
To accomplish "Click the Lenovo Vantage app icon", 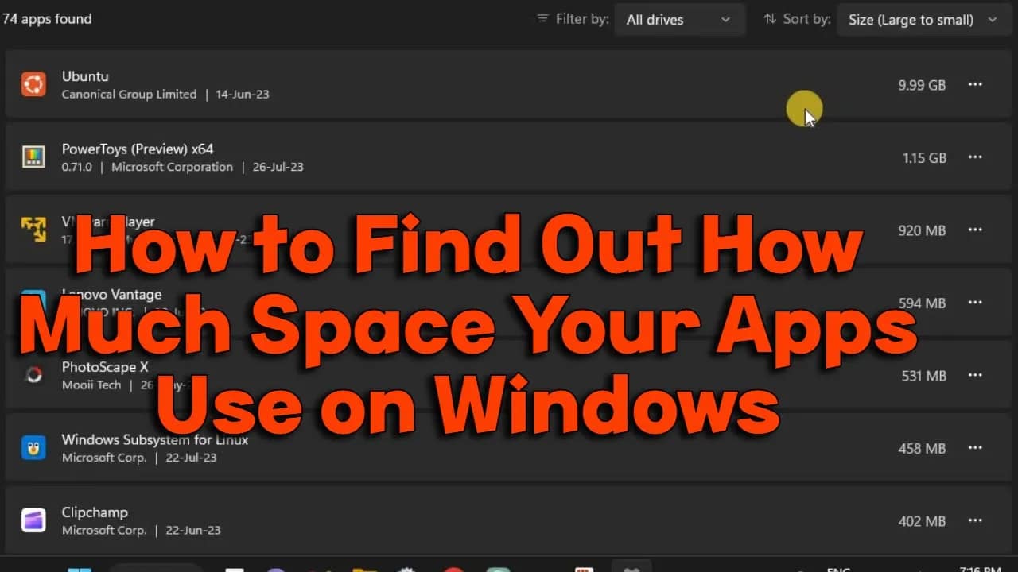I will (x=33, y=302).
